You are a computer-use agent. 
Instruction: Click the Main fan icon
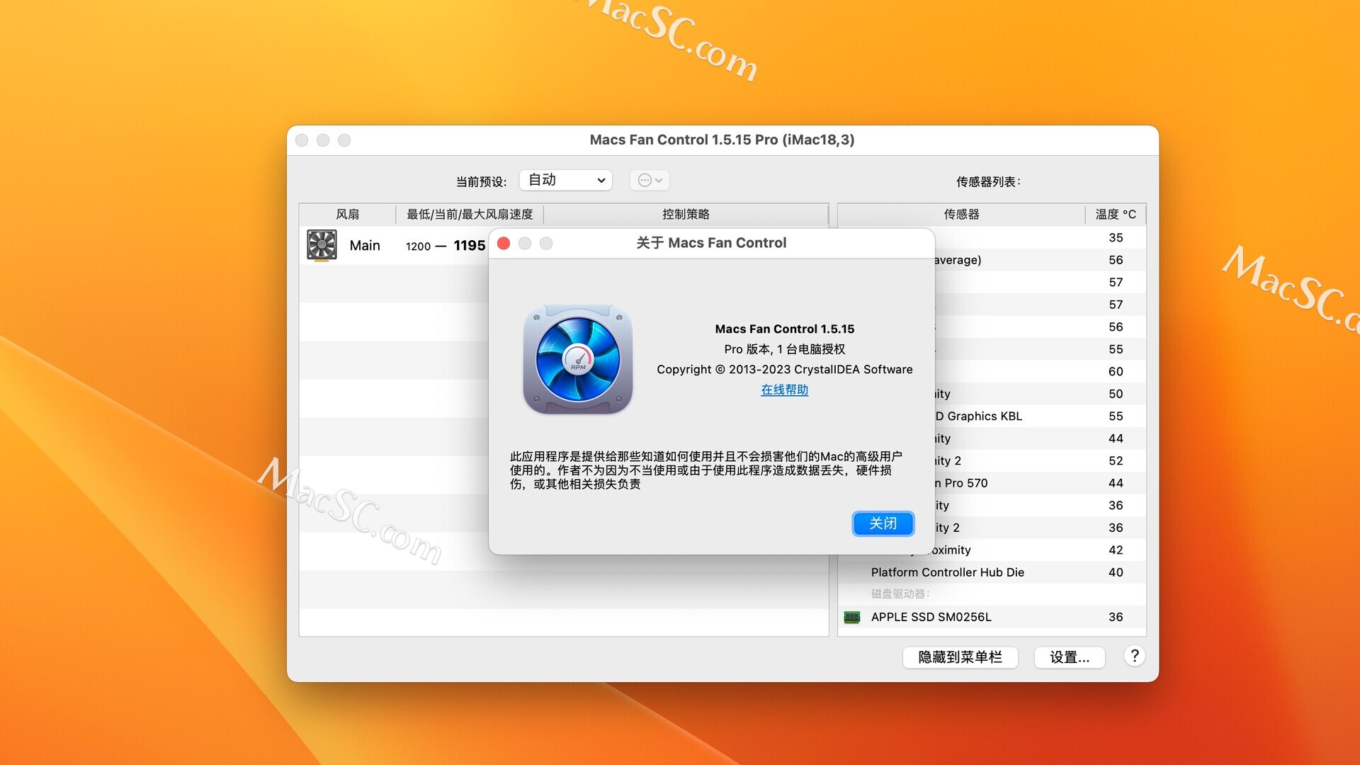tap(322, 245)
